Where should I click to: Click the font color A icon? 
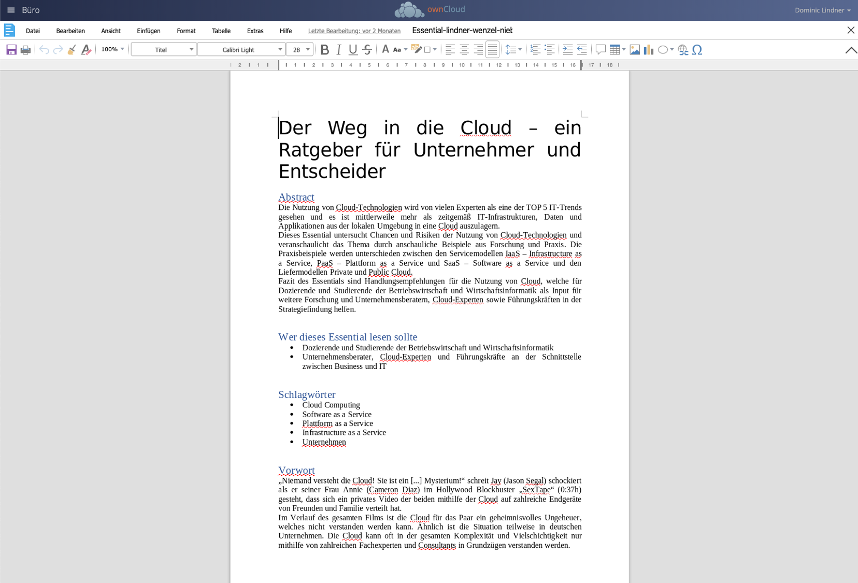(x=385, y=50)
